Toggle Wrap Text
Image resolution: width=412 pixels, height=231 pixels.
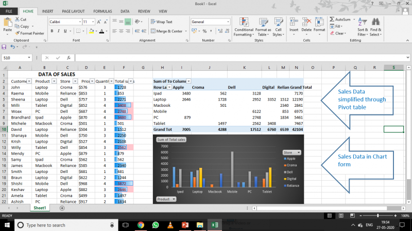(161, 22)
